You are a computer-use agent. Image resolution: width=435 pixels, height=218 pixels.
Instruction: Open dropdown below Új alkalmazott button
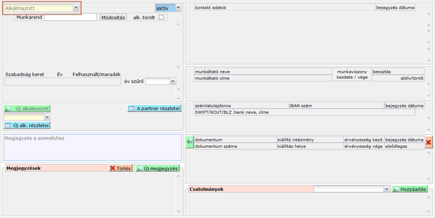pos(47,117)
